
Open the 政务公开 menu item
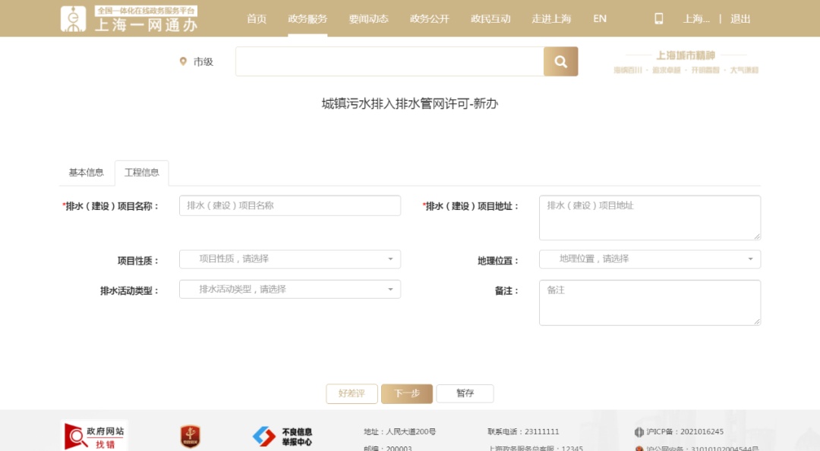[429, 19]
